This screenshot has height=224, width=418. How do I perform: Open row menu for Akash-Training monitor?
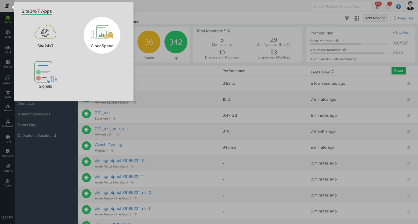tap(409, 147)
